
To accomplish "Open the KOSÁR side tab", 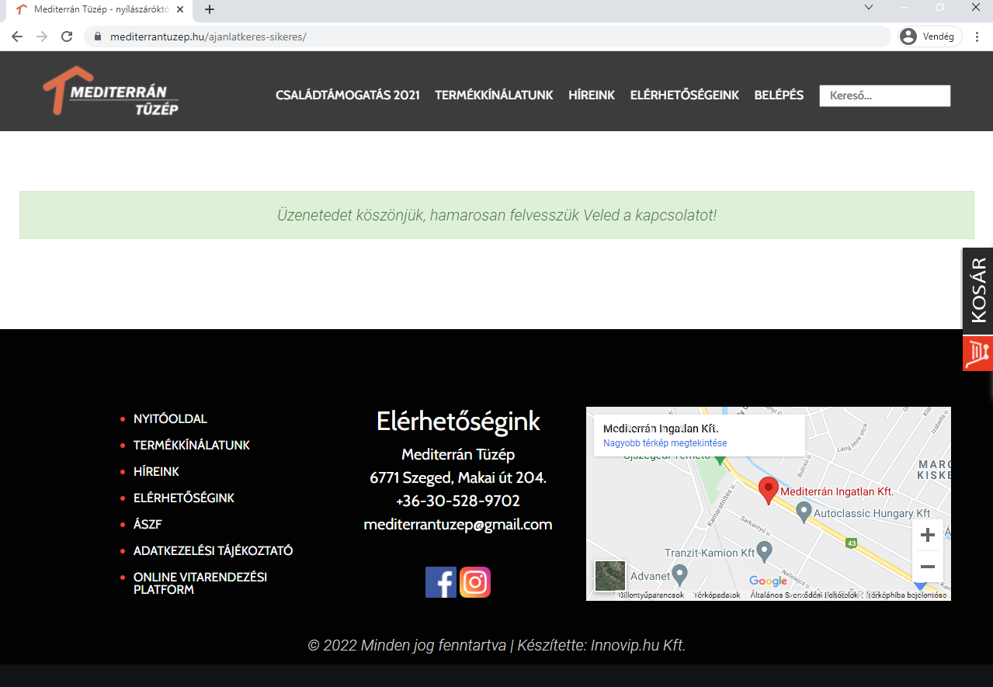I will (x=977, y=291).
